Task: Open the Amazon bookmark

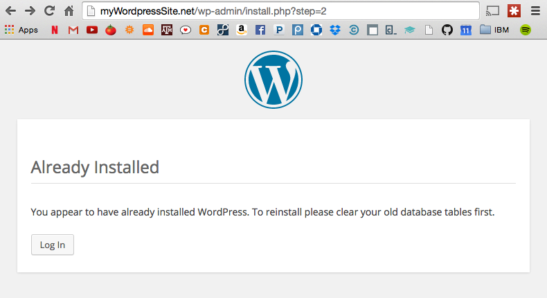Action: [242, 30]
